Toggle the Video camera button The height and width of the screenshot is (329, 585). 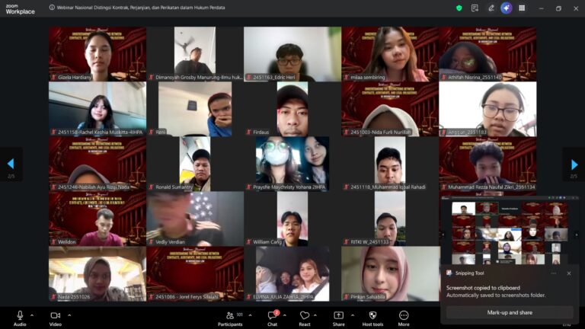tap(55, 318)
